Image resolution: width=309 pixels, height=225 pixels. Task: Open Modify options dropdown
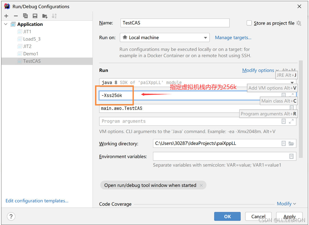(260, 70)
